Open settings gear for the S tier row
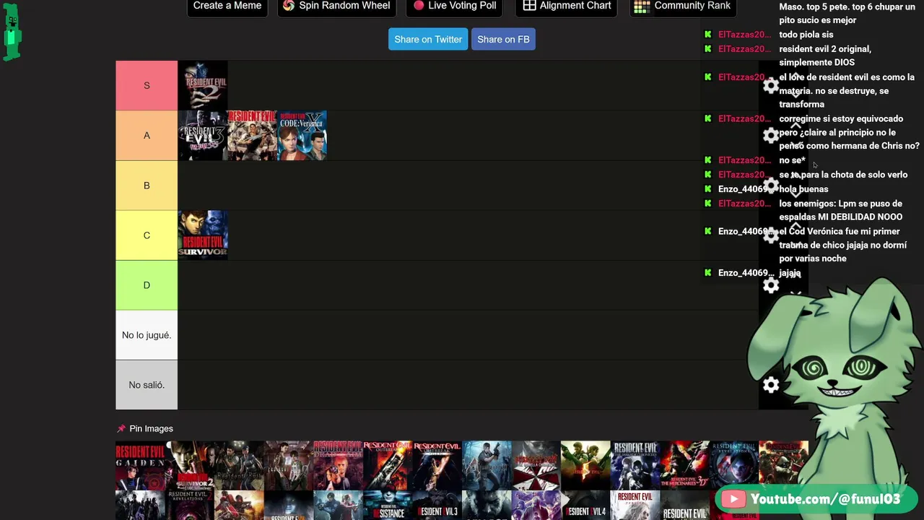 pyautogui.click(x=771, y=86)
